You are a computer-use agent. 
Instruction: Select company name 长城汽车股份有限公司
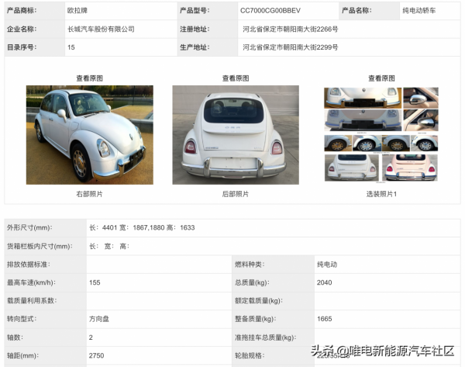[101, 29]
